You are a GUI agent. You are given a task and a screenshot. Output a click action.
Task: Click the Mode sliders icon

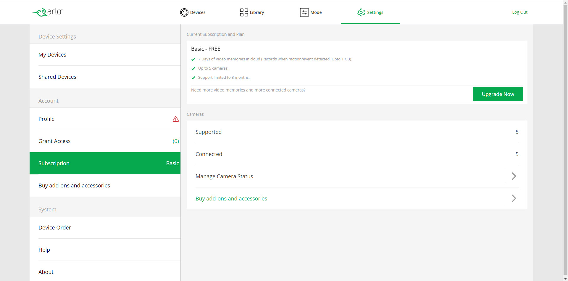coord(304,12)
